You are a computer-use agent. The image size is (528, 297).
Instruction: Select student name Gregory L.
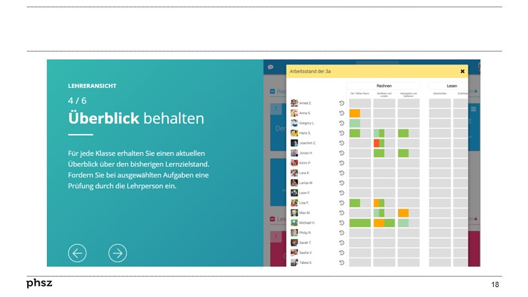[x=307, y=123]
